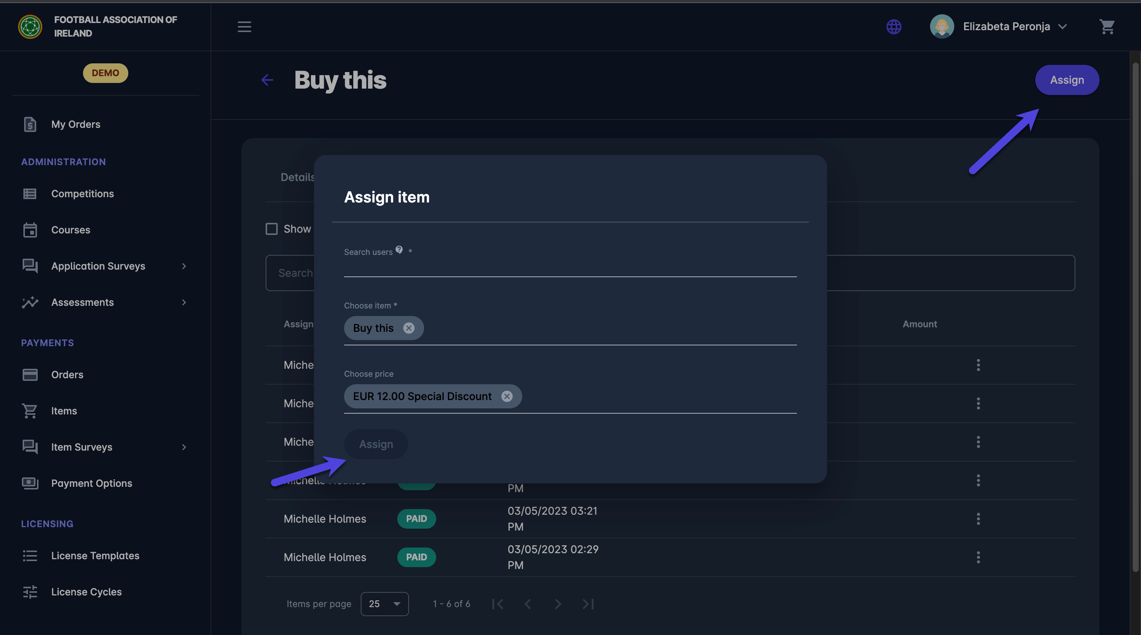Expand the Application Surveys submenu
The width and height of the screenshot is (1141, 635).
click(x=184, y=266)
